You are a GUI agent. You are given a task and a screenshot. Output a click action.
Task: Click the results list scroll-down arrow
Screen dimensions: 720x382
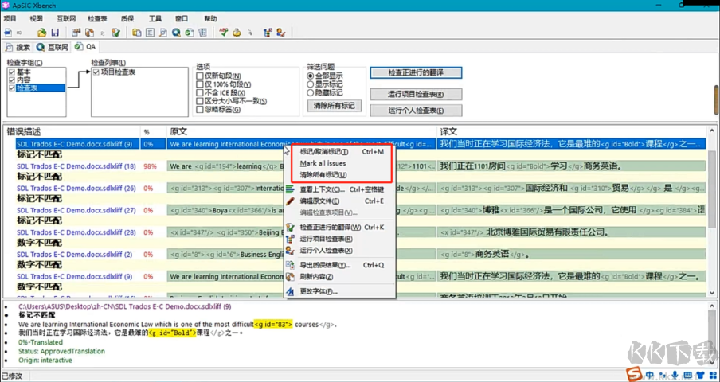(x=712, y=293)
